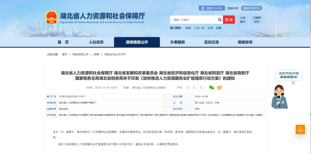The height and width of the screenshot is (154, 311).
Task: Click the 智能问答 link
Action: 233,8
